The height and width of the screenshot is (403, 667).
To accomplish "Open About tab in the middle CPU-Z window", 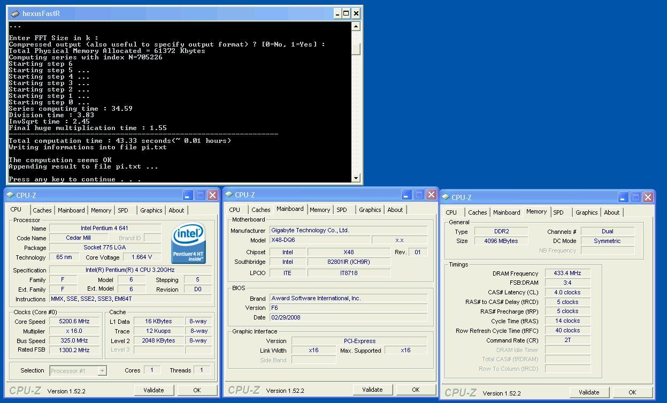I will [x=395, y=210].
